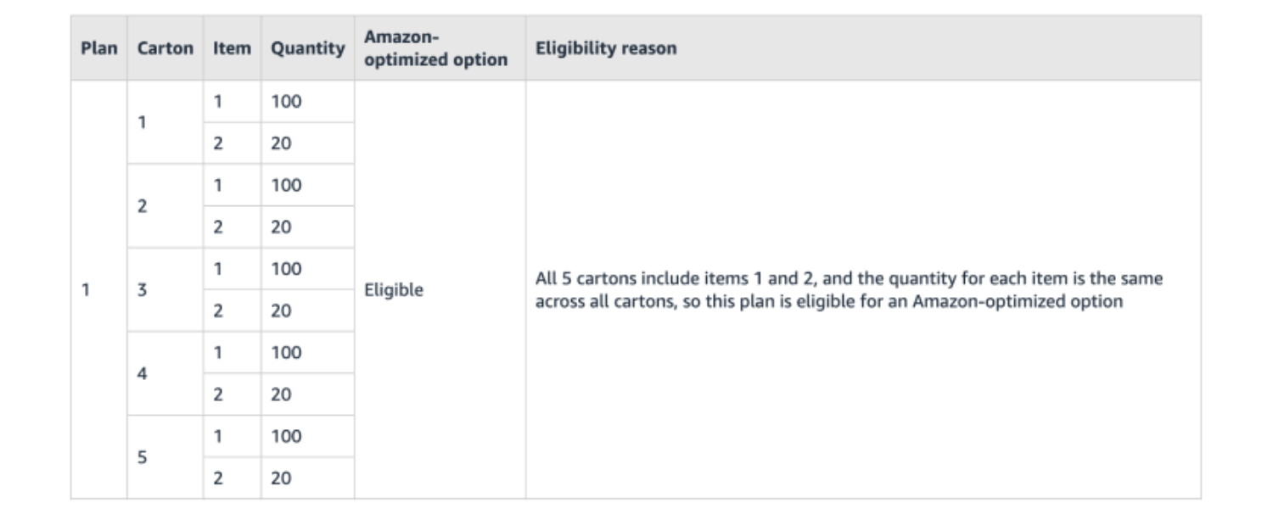
Task: Click quantity 20 in Carton 5
Action: [x=282, y=478]
